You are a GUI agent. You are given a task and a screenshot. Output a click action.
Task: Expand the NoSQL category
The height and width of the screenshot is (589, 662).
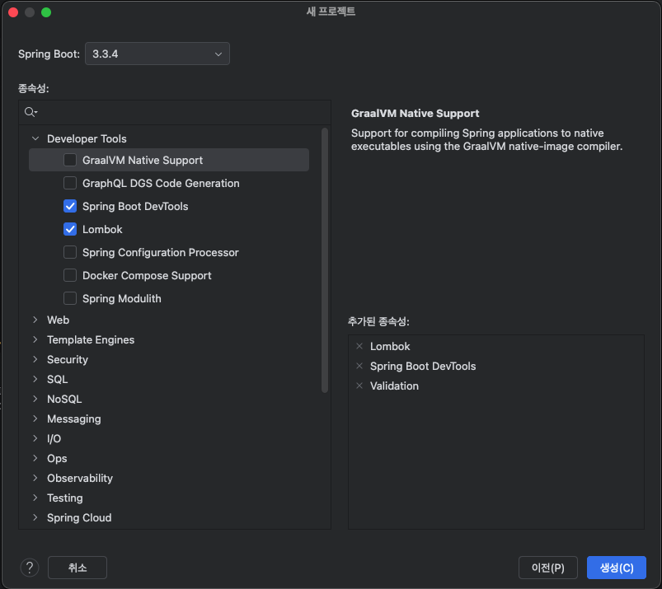[x=35, y=400]
